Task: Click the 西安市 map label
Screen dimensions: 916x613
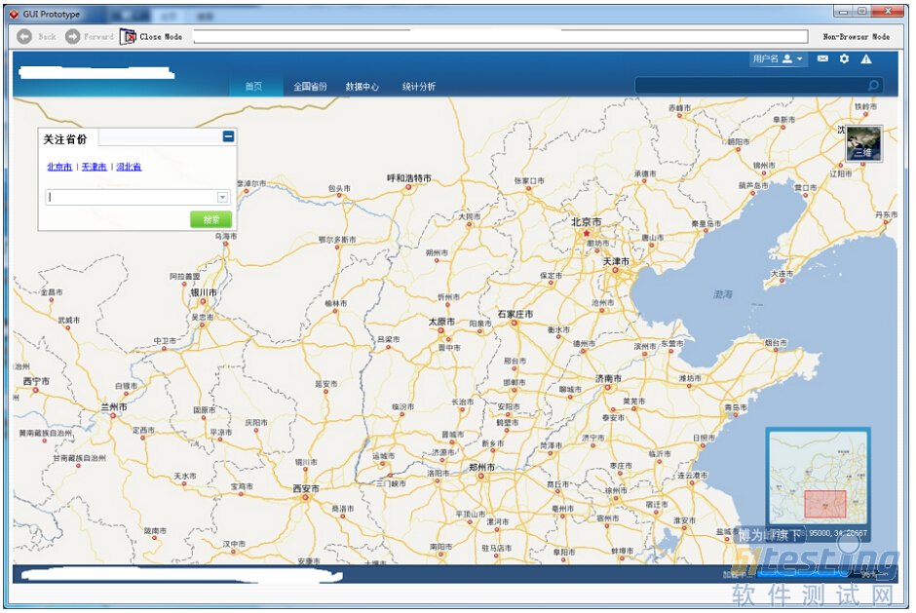Action: 306,488
